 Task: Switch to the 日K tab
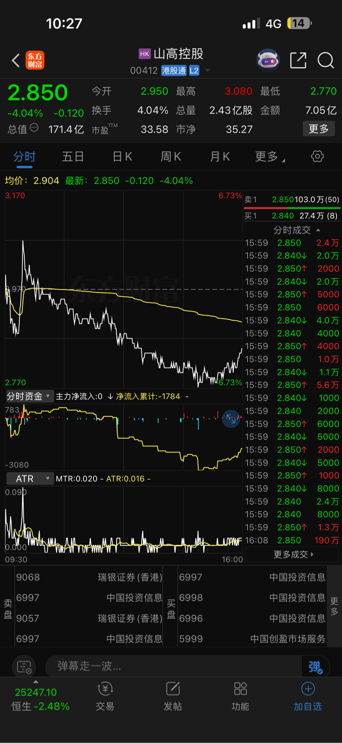(x=122, y=157)
